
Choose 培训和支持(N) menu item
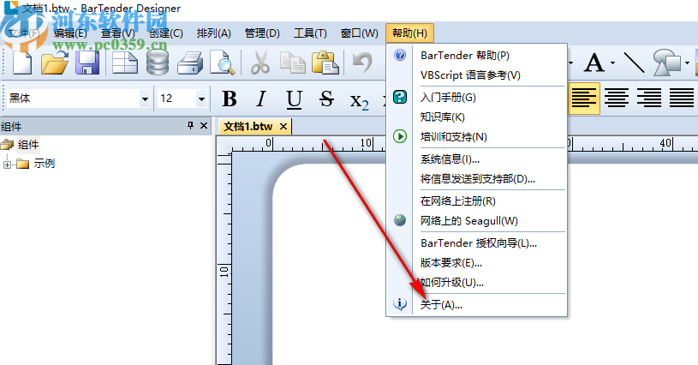point(477,136)
